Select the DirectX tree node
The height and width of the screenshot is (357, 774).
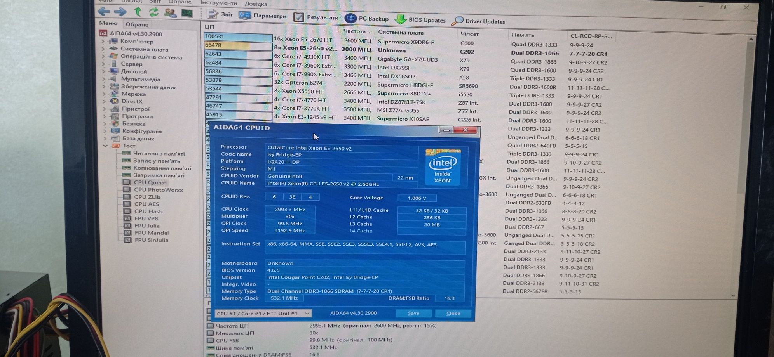point(132,101)
